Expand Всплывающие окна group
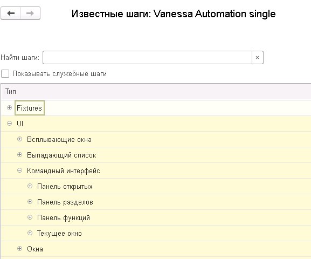This screenshot has width=311, height=259. click(x=19, y=139)
